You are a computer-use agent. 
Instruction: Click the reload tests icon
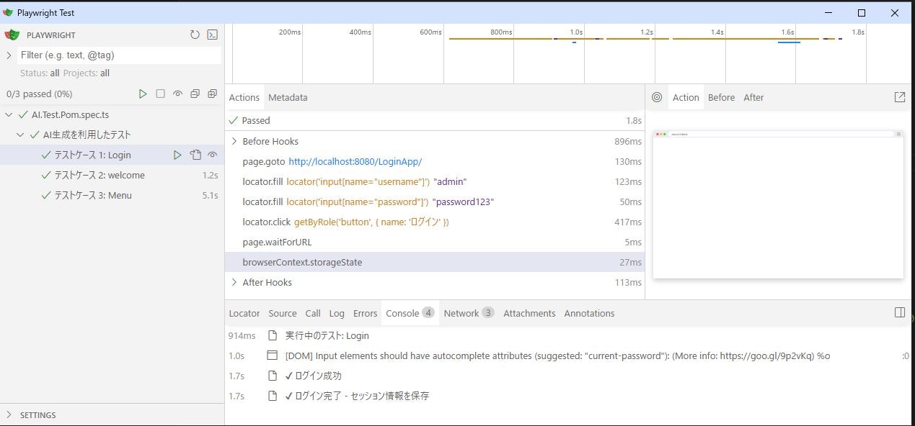pos(195,35)
